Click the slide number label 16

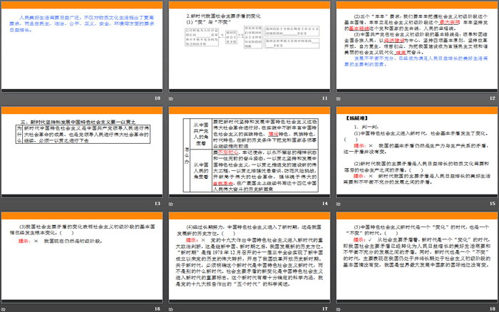[158, 308]
